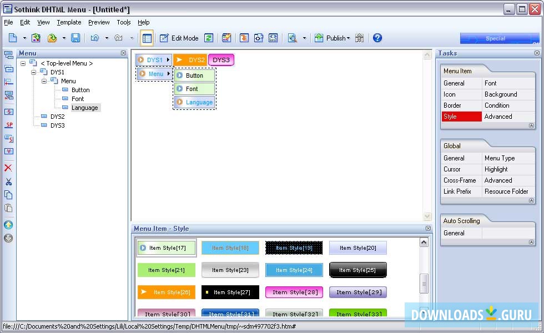Click the New file toolbar icon

pyautogui.click(x=13, y=38)
